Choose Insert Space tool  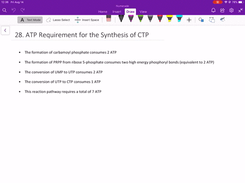[x=87, y=20]
